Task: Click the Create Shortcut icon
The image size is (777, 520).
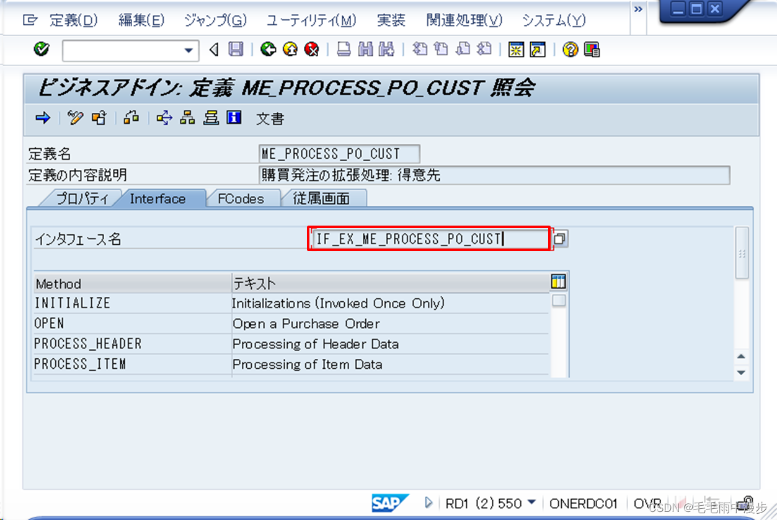Action: click(538, 50)
